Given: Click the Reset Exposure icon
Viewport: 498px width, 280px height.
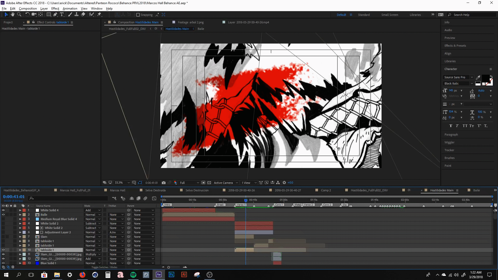Looking at the screenshot, I should coord(284,183).
